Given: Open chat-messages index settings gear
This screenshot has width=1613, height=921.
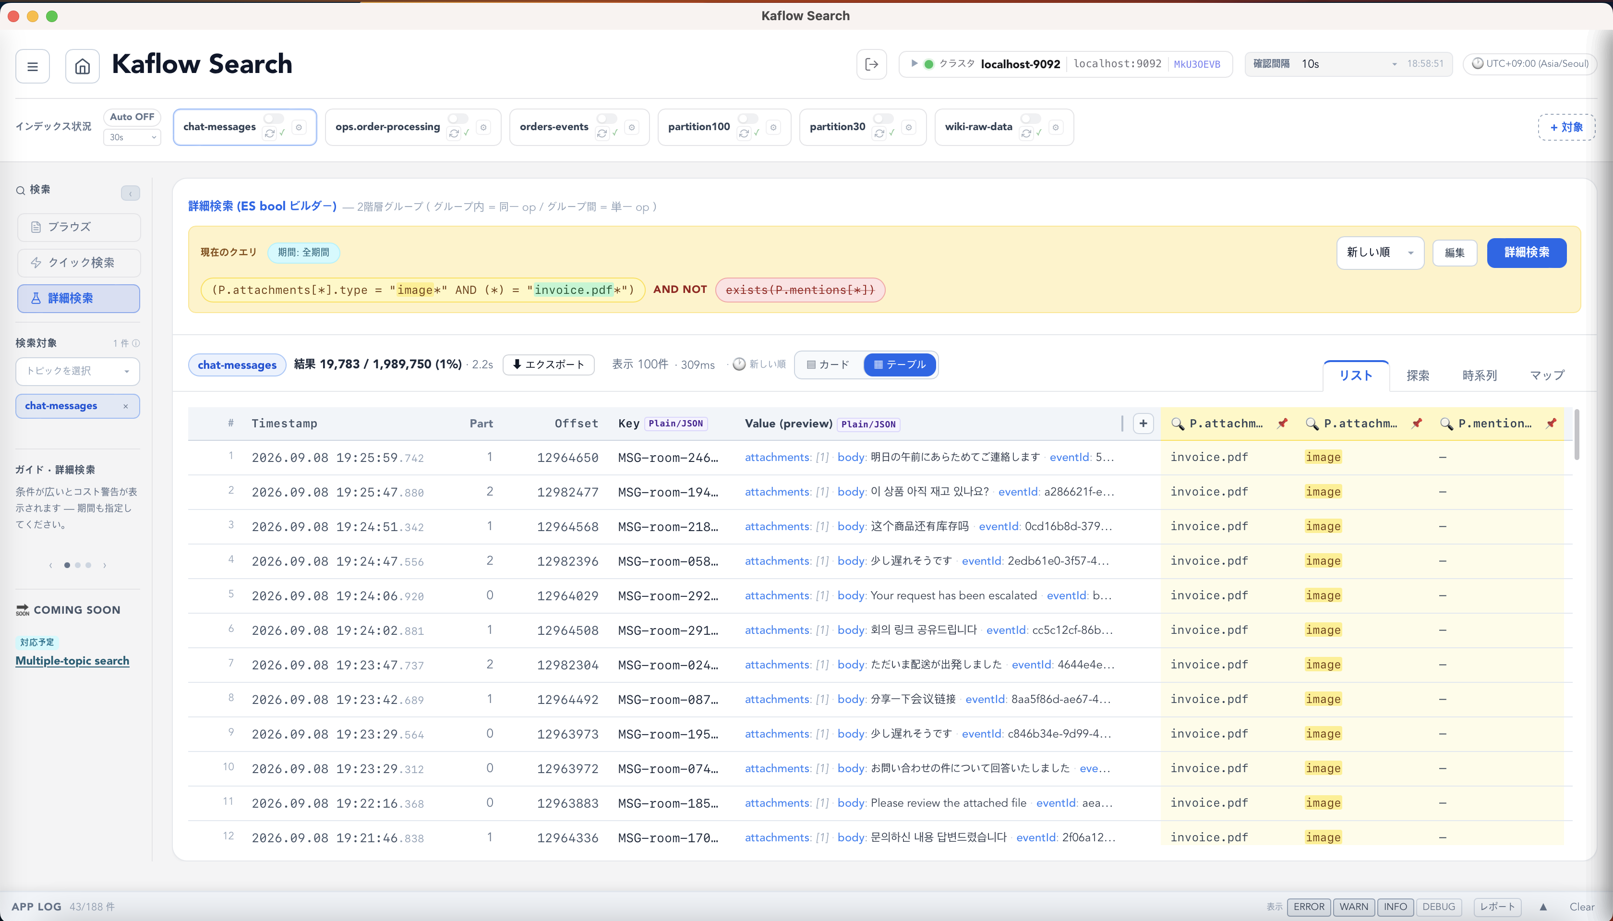Looking at the screenshot, I should point(299,127).
